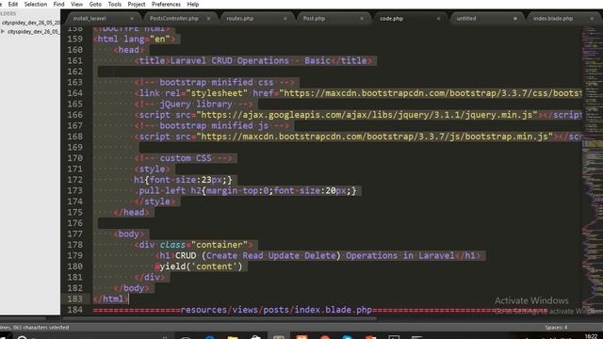The width and height of the screenshot is (603, 339).
Task: Click line number 184 in the gutter
Action: point(74,310)
